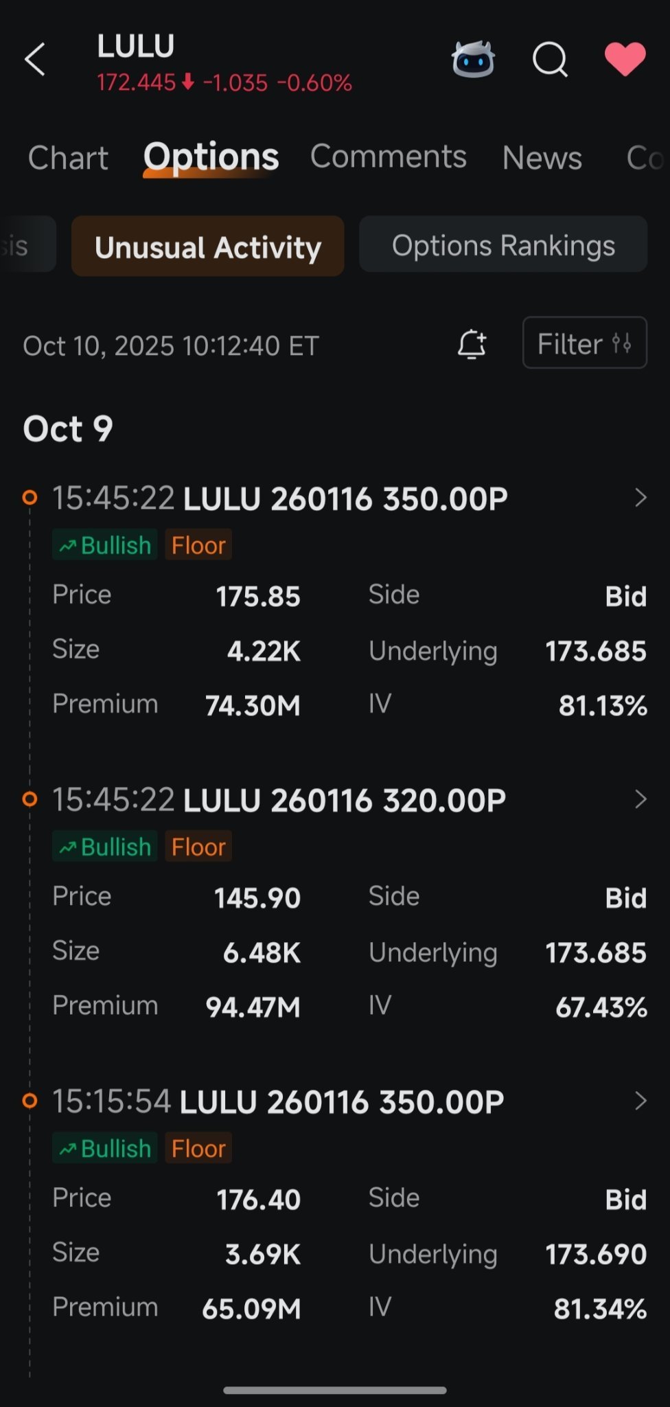670x1407 pixels.
Task: Switch to the Comments tab
Action: click(389, 157)
